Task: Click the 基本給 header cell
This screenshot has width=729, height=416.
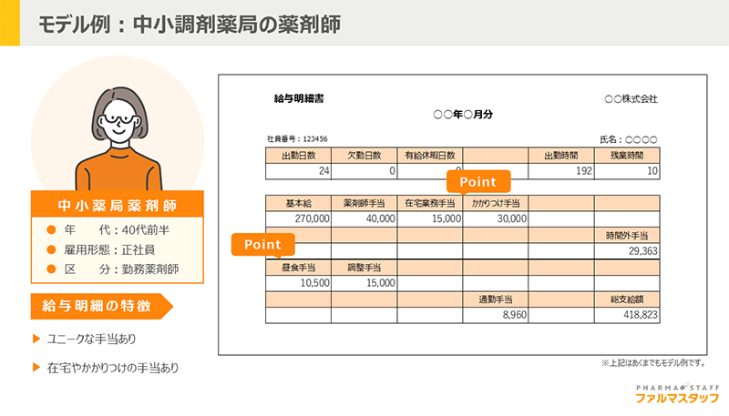Action: point(298,203)
